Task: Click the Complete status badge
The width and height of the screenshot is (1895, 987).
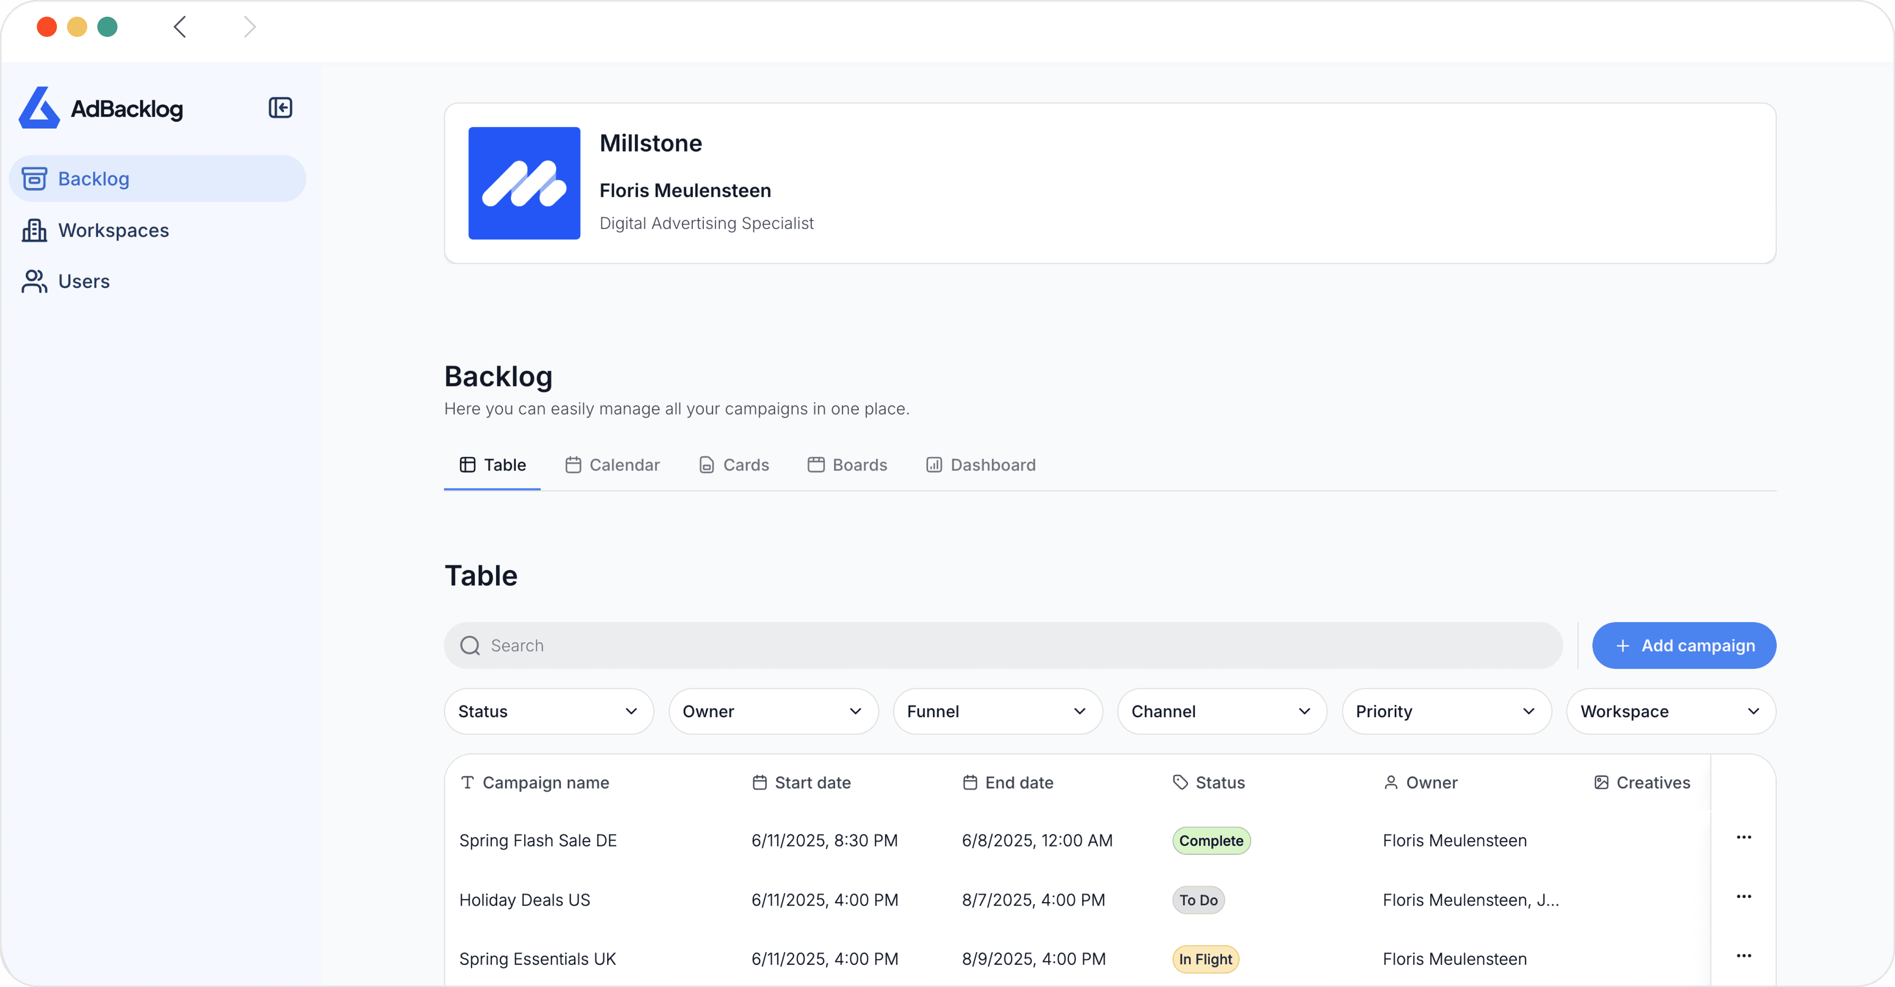Action: [x=1211, y=840]
